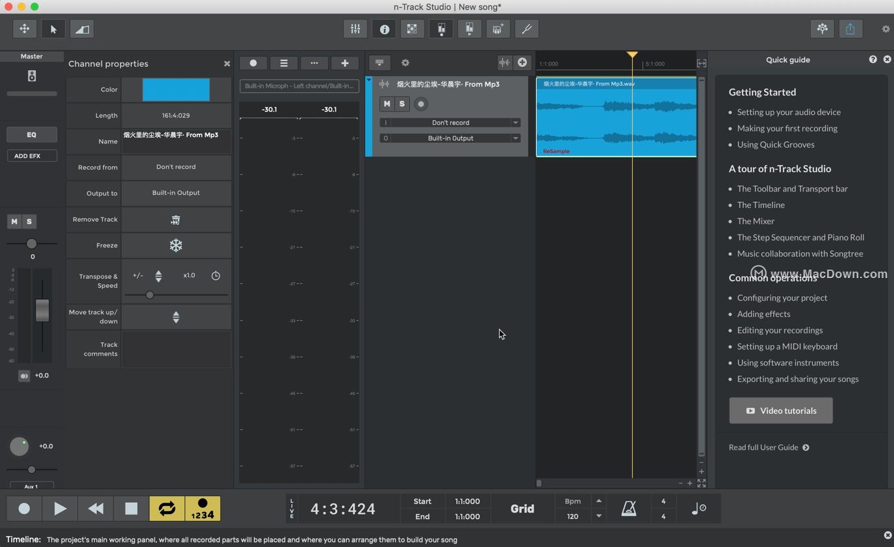Open track options gear above track list
The image size is (894, 547).
click(405, 63)
